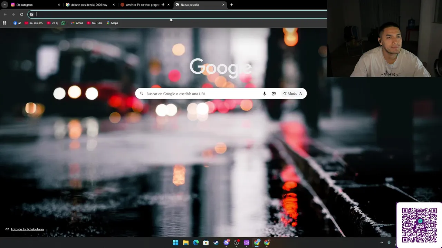Screen dimensions: 442x248
Task: Reload the current page
Action: 21,14
